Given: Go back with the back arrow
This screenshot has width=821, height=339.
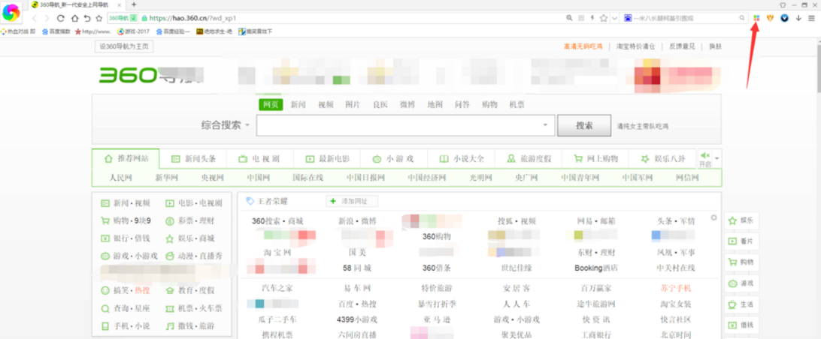Looking at the screenshot, I should (35, 18).
